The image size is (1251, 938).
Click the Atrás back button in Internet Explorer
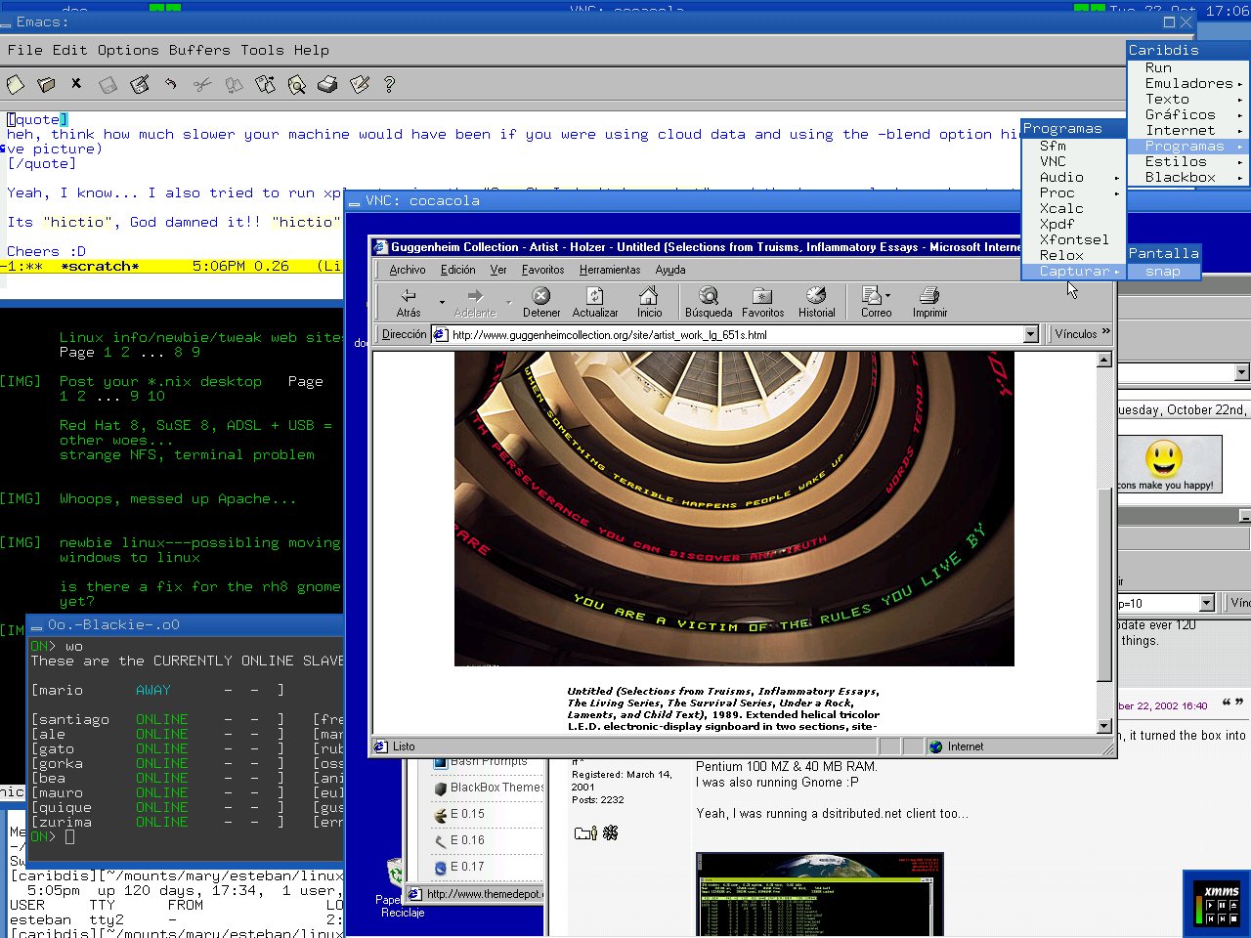[409, 302]
